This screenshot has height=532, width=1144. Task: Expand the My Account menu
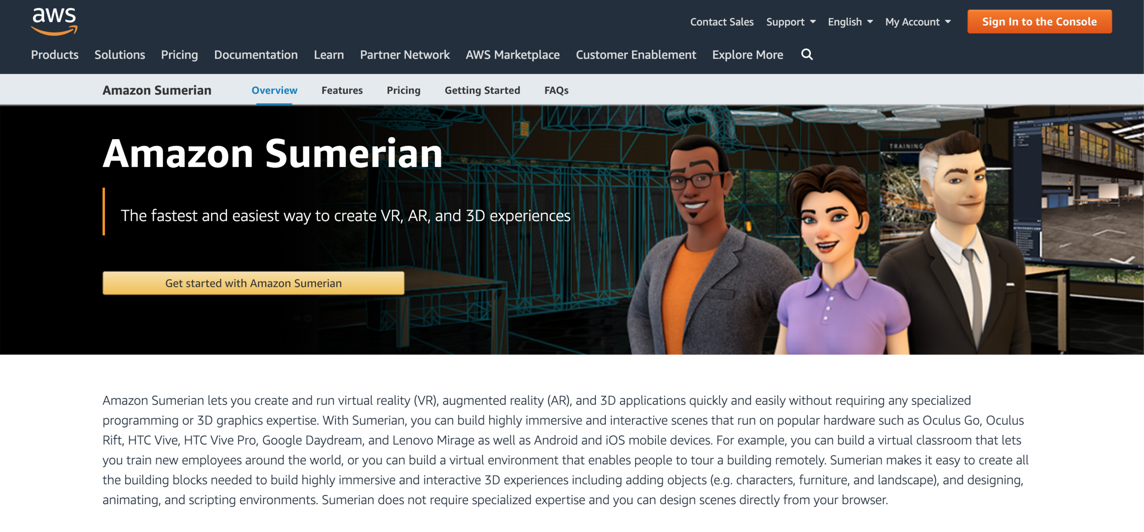pos(917,22)
